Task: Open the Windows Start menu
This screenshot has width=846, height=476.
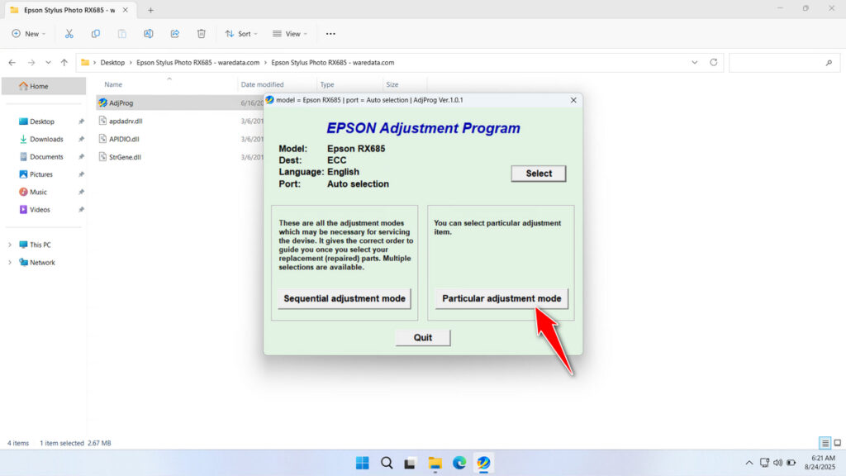Action: 363,463
